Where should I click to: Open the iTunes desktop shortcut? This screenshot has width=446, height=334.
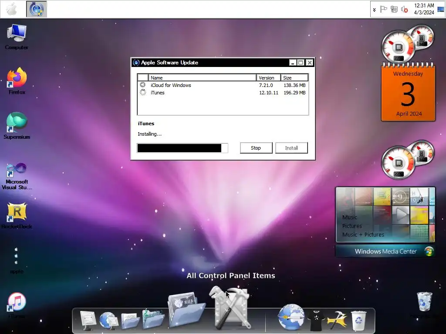click(17, 305)
